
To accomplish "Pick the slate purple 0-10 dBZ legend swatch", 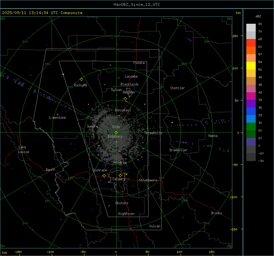I will (x=251, y=142).
